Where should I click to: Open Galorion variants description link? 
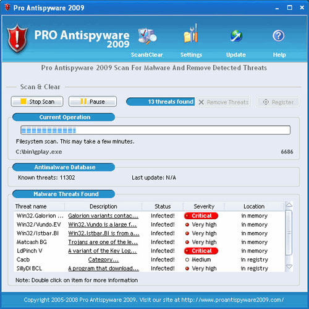click(103, 215)
